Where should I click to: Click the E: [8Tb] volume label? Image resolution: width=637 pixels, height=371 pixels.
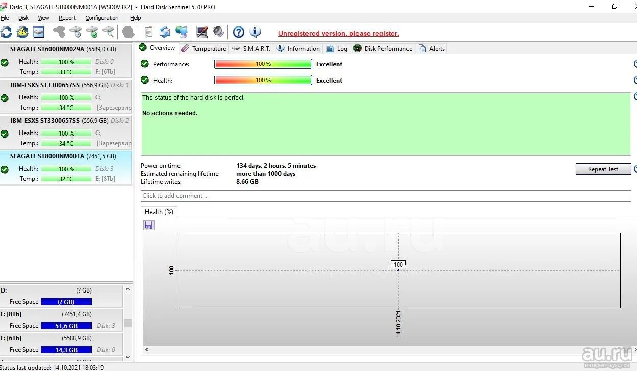11,314
